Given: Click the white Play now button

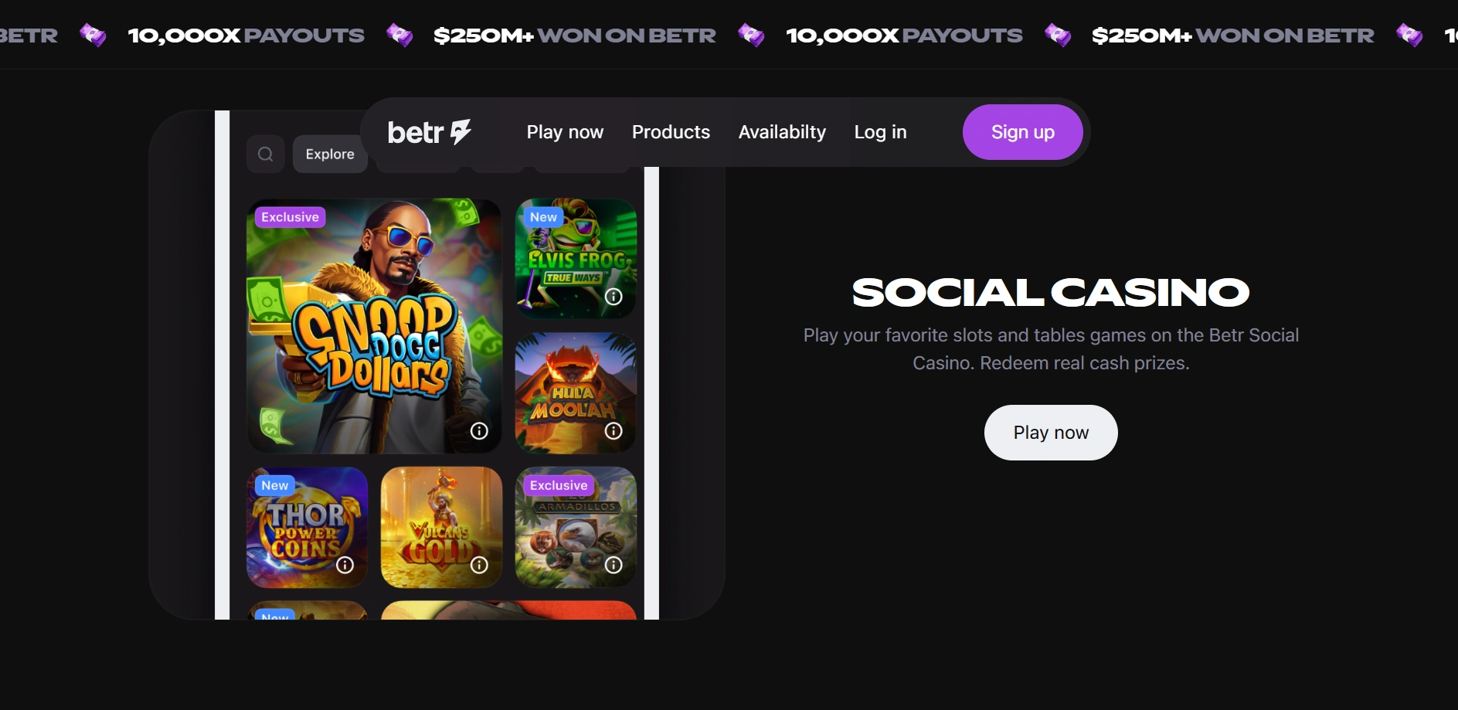Looking at the screenshot, I should [x=1051, y=433].
